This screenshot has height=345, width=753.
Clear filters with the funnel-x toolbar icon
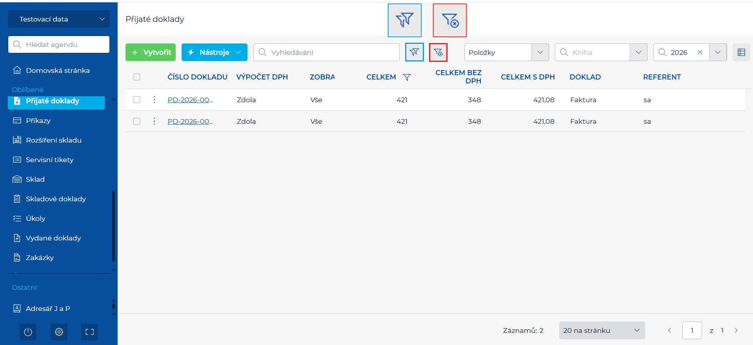click(438, 52)
